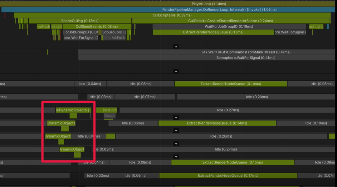Image resolution: width=337 pixels, height=187 pixels.
Task: Select the SceneCulling (0.13ms) sample
Action: 80,21
